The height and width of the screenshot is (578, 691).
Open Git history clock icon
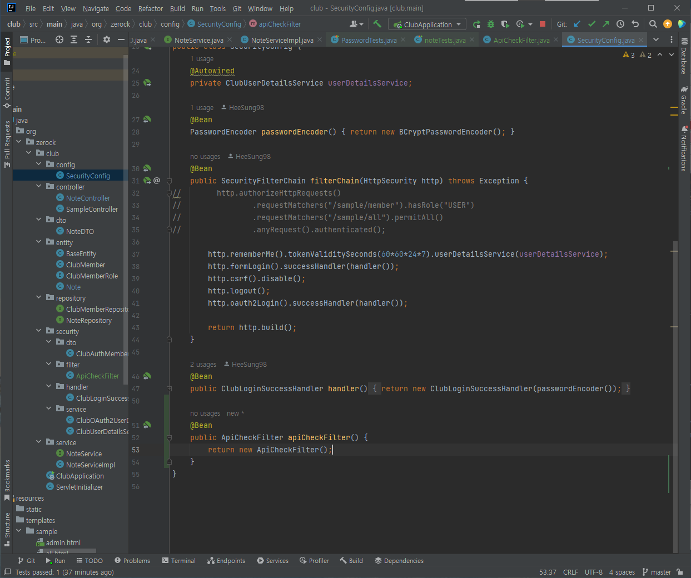pyautogui.click(x=620, y=24)
